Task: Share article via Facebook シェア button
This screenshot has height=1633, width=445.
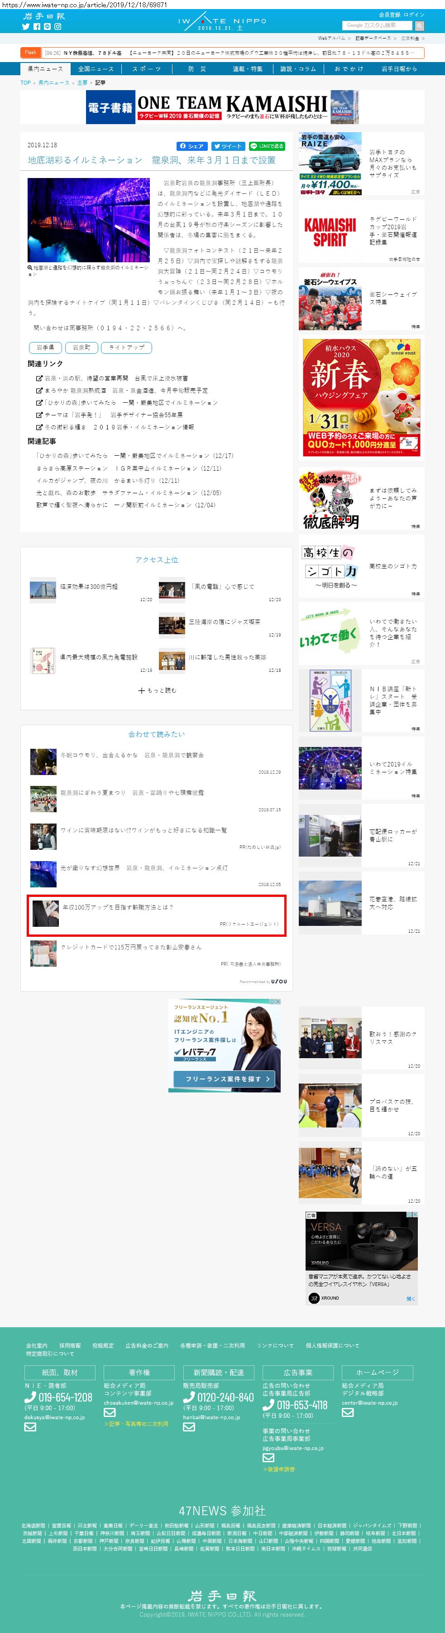Action: click(192, 146)
